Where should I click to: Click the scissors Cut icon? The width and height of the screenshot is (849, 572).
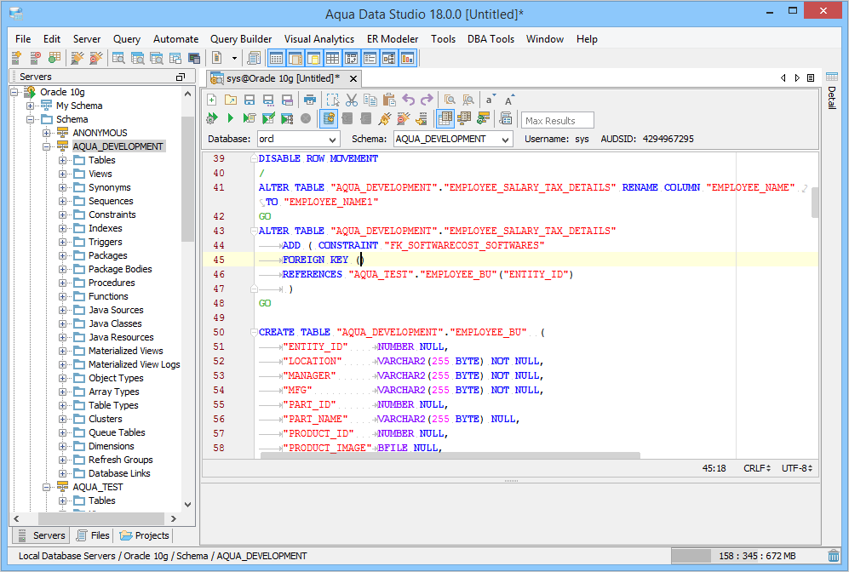[x=351, y=100]
